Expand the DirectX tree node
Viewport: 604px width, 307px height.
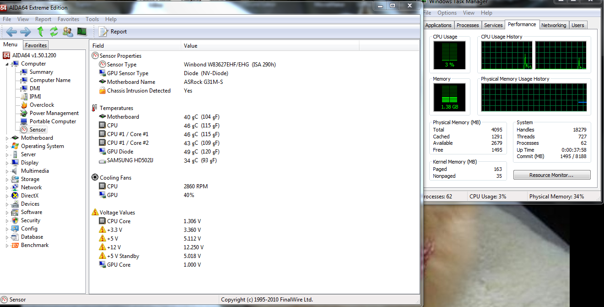[7, 196]
